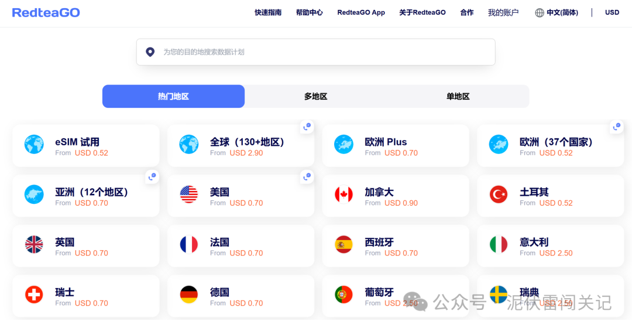The height and width of the screenshot is (328, 632).
Task: Click phone-call badge on 亚洲 card
Action: coord(152,177)
